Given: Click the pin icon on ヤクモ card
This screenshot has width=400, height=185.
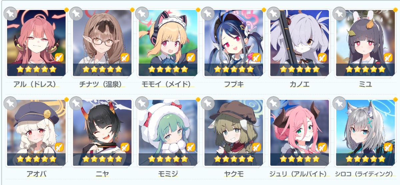Looking at the screenshot, I should pyautogui.click(x=208, y=103).
